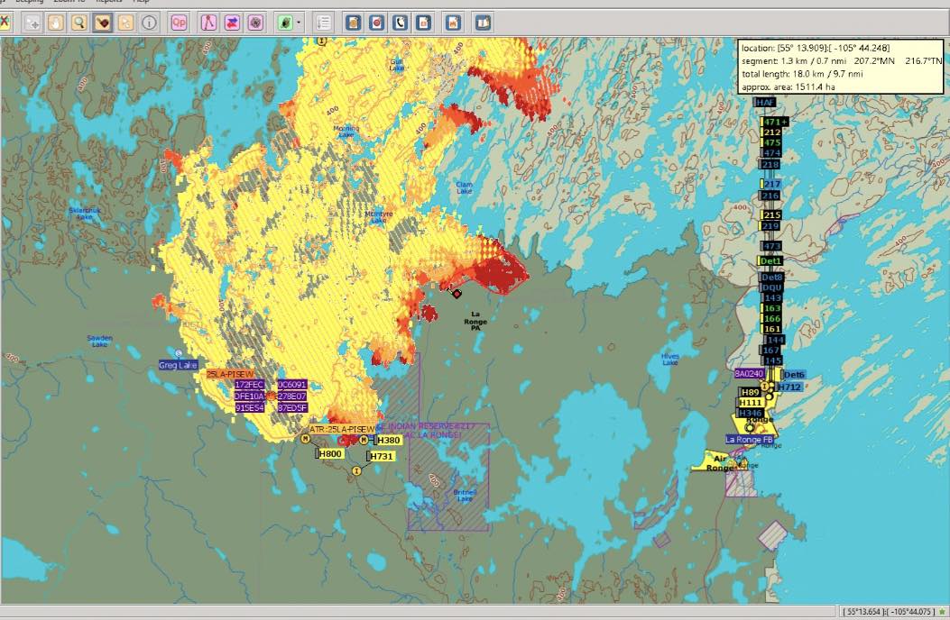Select the 161 resource label
Image resolution: width=950 pixels, height=620 pixels.
[772, 329]
